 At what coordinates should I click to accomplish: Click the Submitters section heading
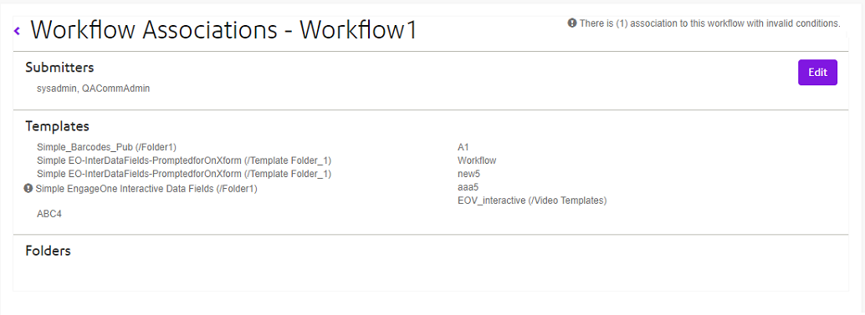point(59,67)
